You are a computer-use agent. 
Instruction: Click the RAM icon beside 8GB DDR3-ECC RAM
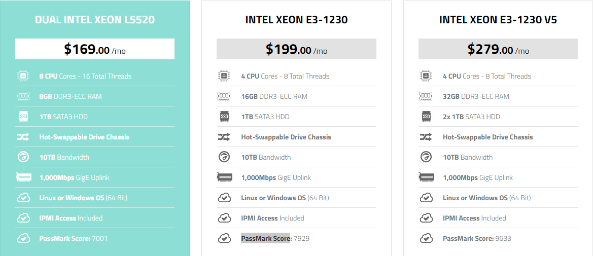coord(23,96)
